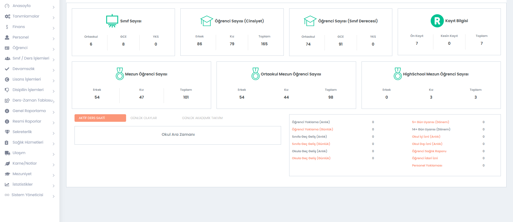Click the Sağlık Hizmetleri clipboard icon

pos(7,143)
